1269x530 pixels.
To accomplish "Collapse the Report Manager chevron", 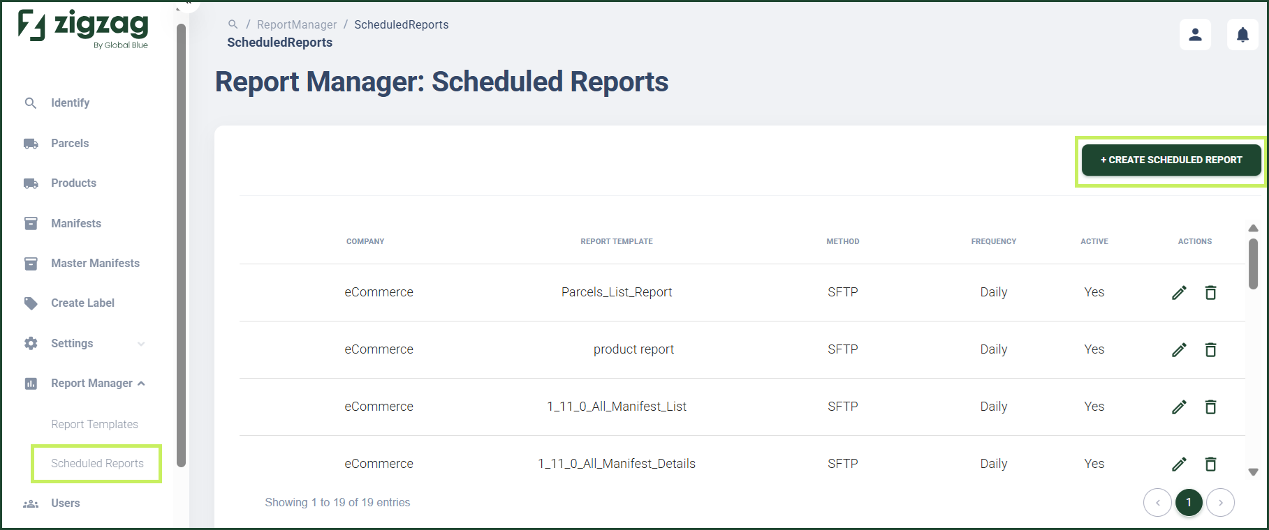I will (x=141, y=384).
